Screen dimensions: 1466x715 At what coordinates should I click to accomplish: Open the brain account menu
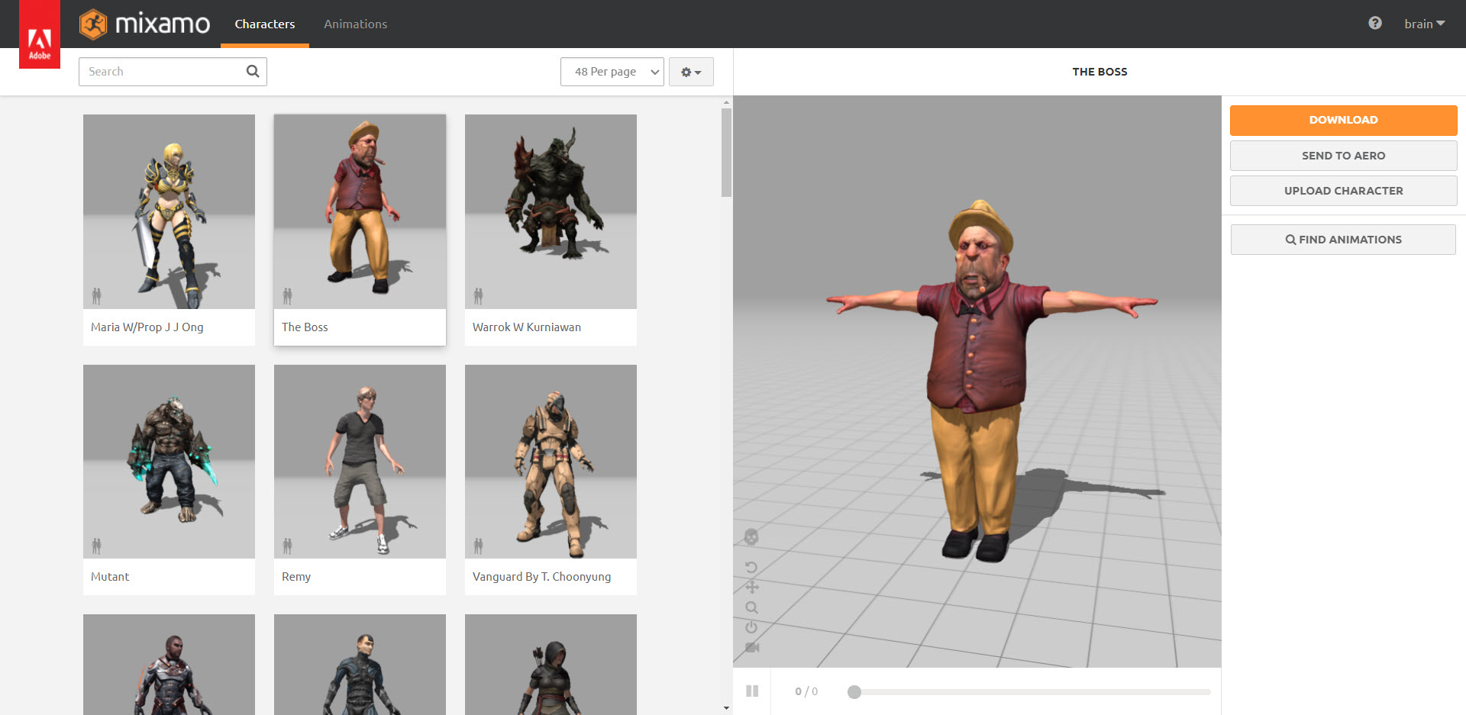click(1425, 24)
